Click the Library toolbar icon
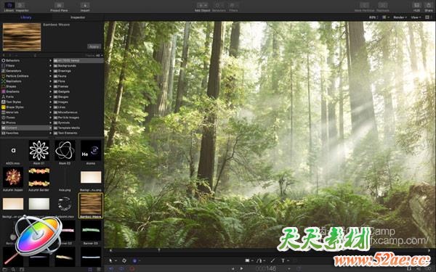The width and height of the screenshot is (436, 272). click(x=9, y=5)
